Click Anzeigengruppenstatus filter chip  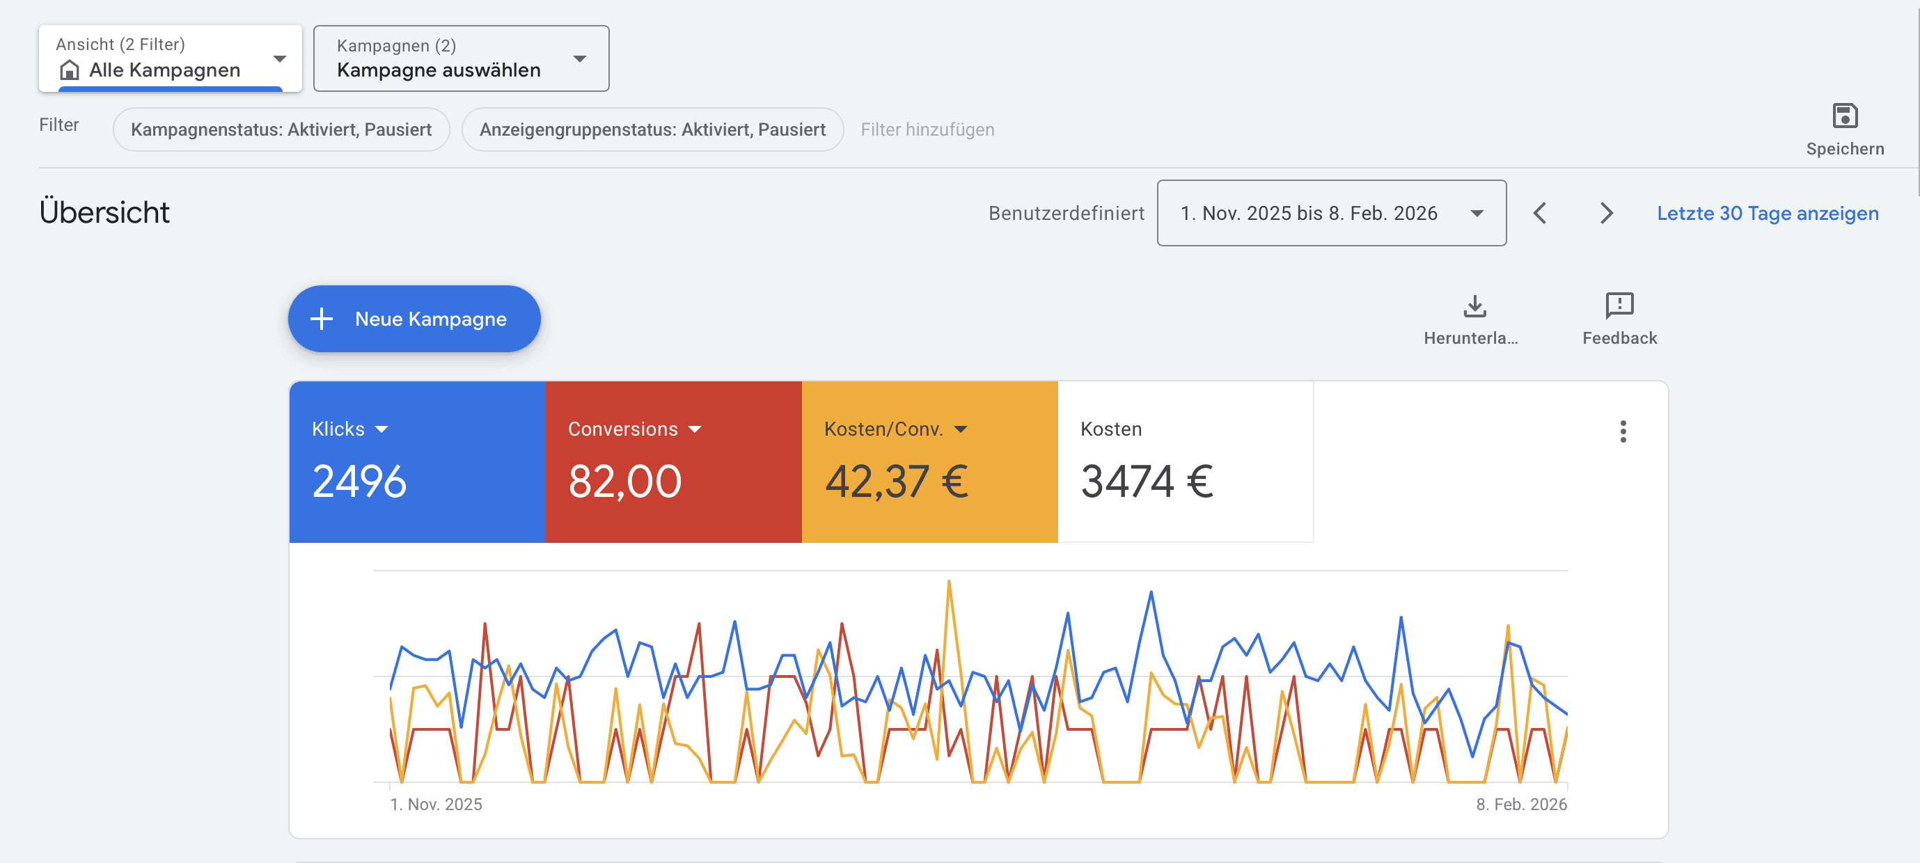[652, 129]
